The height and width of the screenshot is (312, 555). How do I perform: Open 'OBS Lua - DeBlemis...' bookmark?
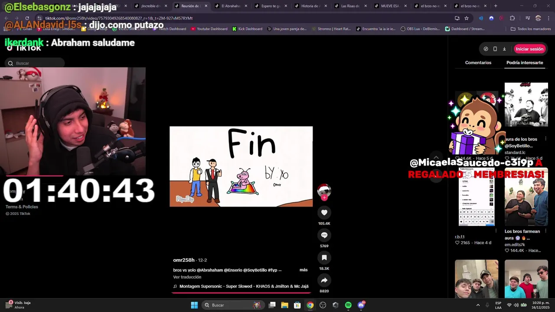pyautogui.click(x=420, y=29)
